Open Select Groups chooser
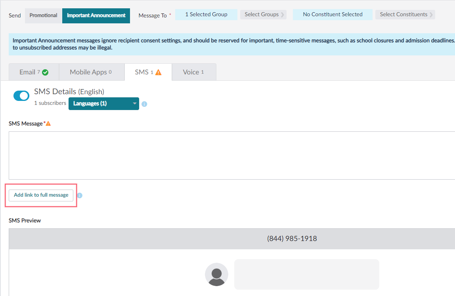 [264, 15]
